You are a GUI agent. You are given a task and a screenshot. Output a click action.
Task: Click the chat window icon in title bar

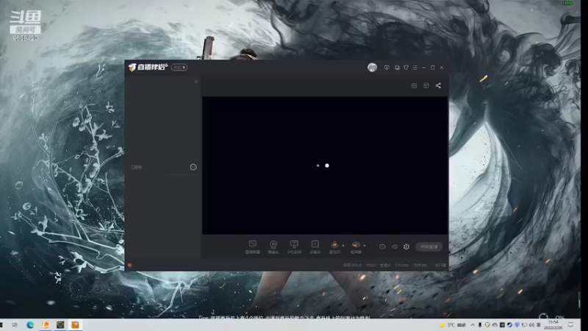coord(397,68)
